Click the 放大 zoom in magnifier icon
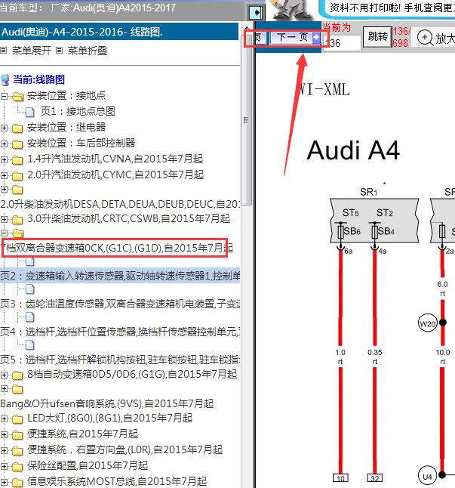455x488 pixels. (425, 38)
